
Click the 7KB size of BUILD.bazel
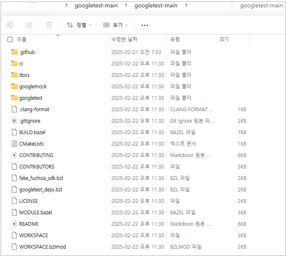[x=242, y=132]
